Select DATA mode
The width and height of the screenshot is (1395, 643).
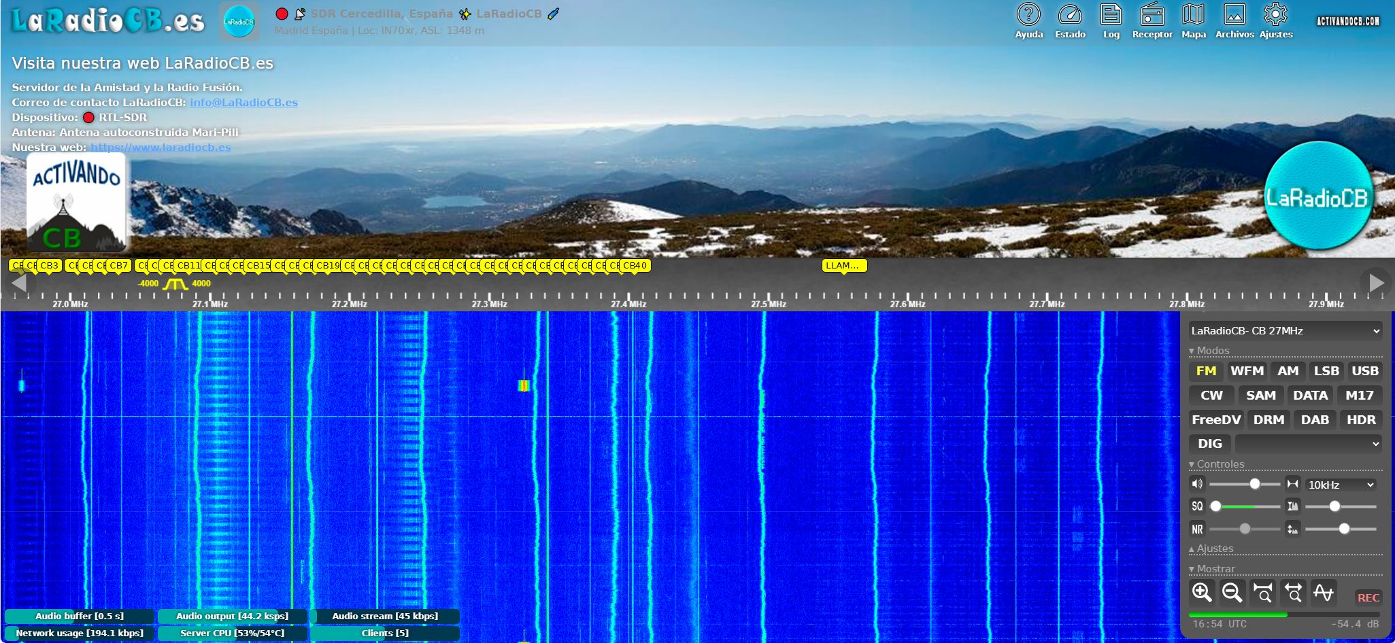(x=1310, y=396)
